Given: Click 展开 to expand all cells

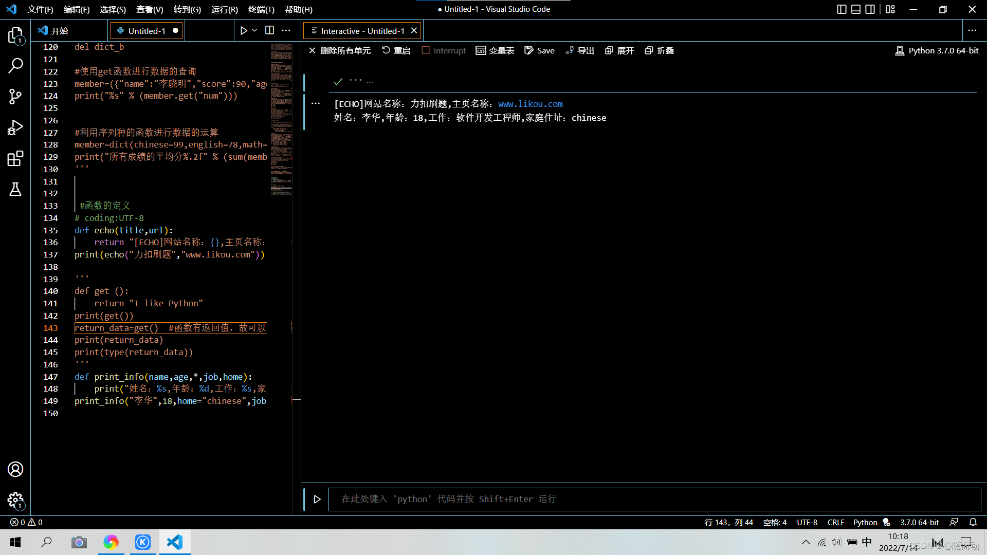Looking at the screenshot, I should click(x=619, y=50).
